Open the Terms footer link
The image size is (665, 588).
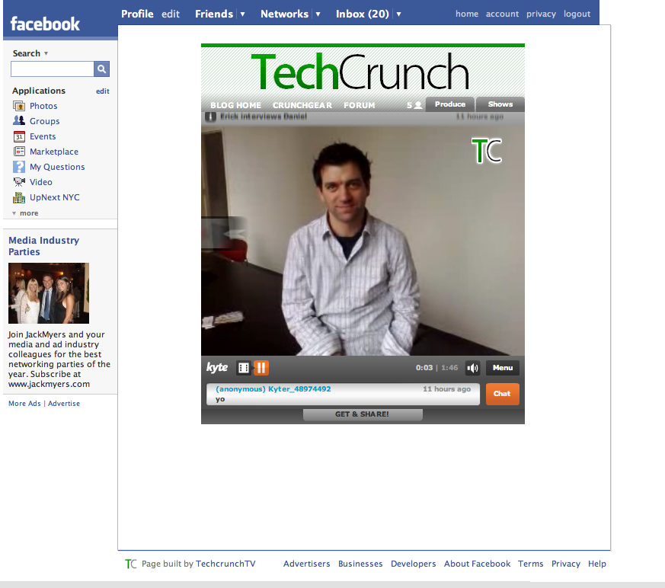click(x=531, y=564)
